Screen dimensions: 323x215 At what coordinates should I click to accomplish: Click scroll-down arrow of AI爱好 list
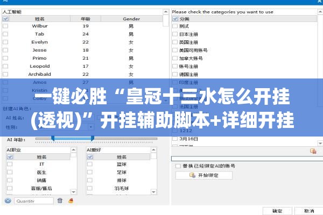pyautogui.click(x=153, y=192)
